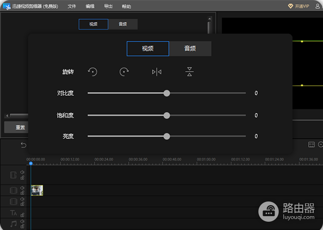The width and height of the screenshot is (323, 230).
Task: Mute the music track speaker
Action: 22,221
